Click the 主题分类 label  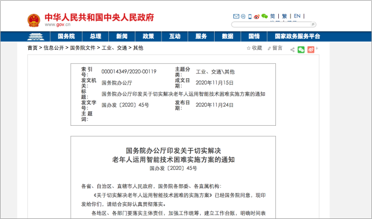pos(182,72)
